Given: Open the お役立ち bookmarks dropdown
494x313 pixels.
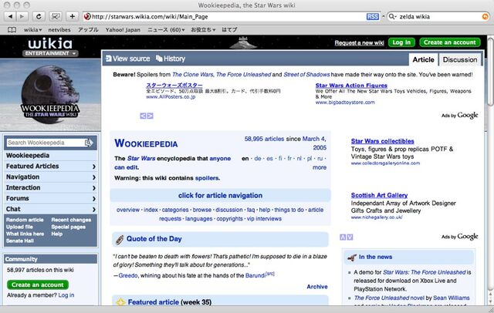Looking at the screenshot, I should coord(203,30).
